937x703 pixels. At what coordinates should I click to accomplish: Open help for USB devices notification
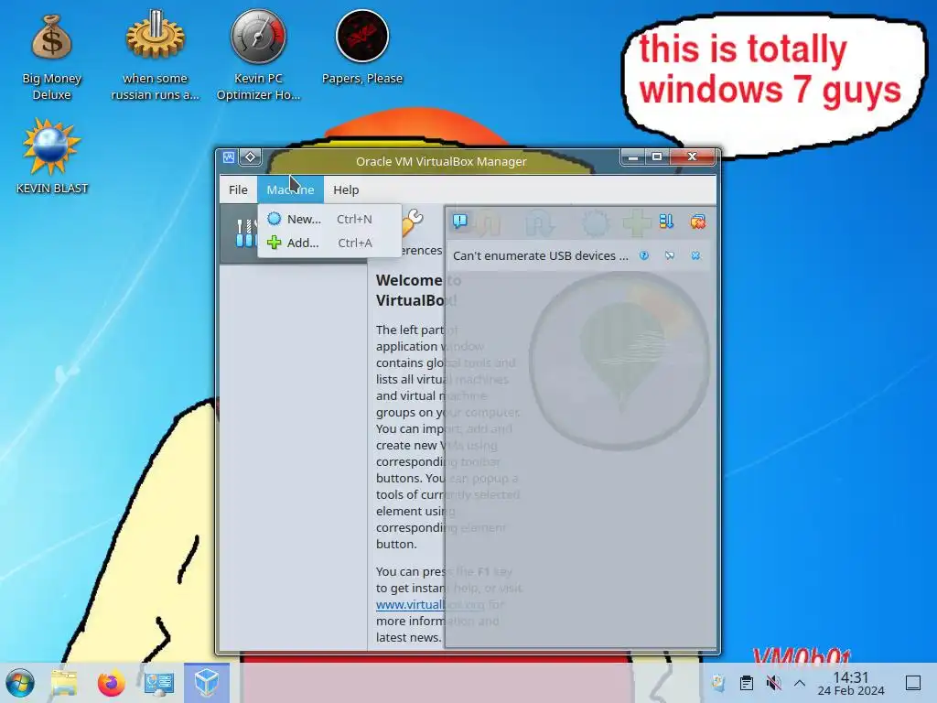(643, 256)
